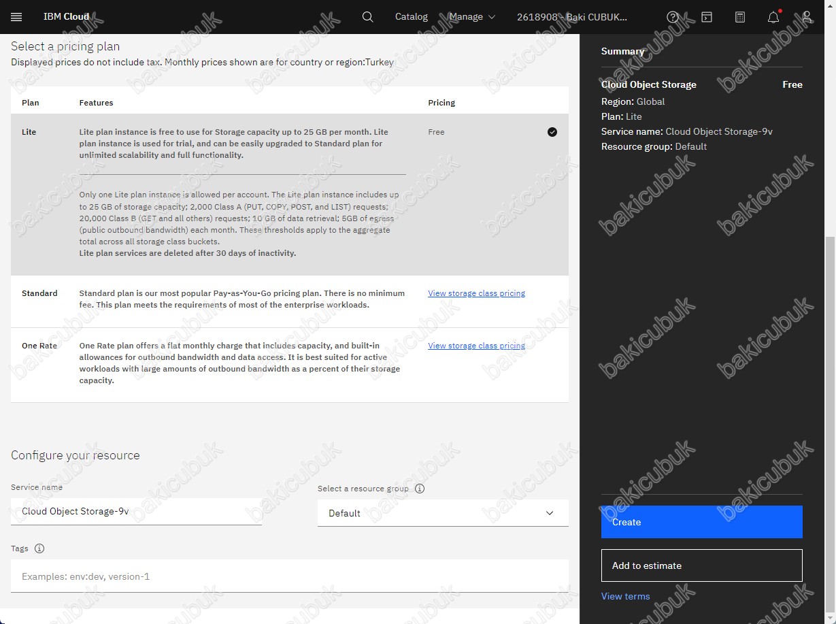Focus the Service name input field

click(136, 512)
